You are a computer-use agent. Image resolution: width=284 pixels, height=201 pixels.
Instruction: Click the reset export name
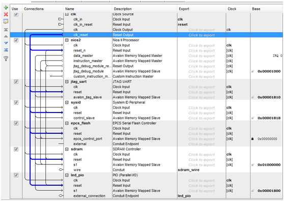pos(183,24)
